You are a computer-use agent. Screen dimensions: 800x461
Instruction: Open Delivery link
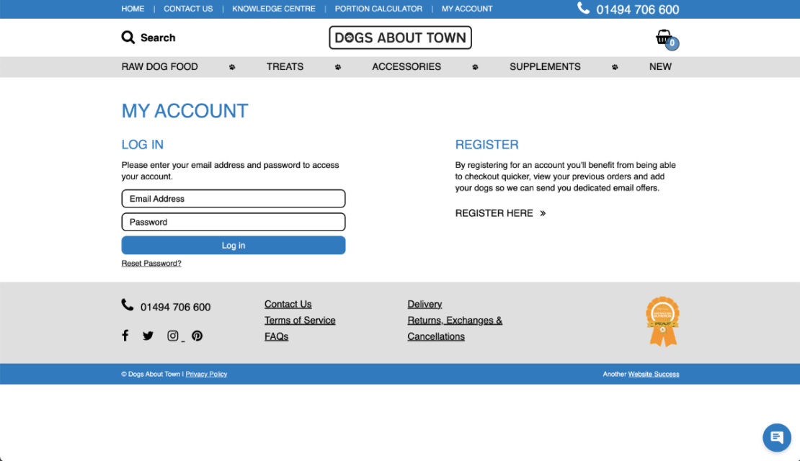(425, 304)
